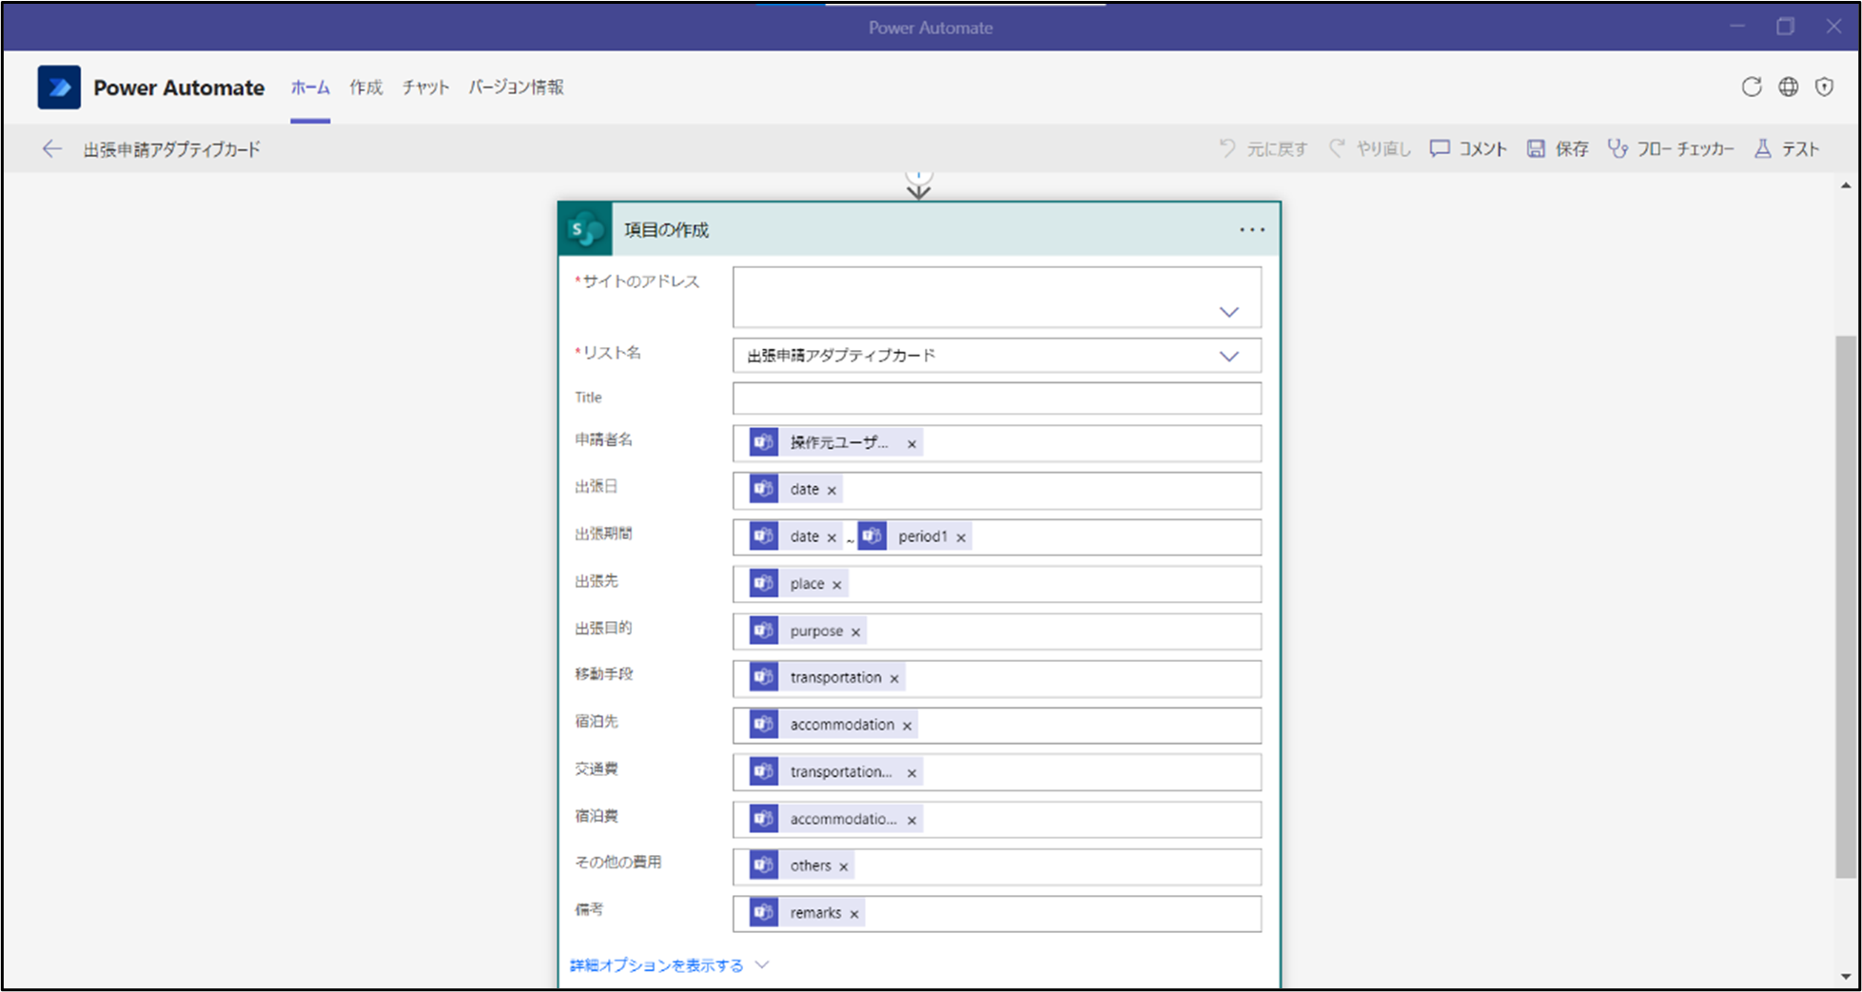Click Teams icon in 申請者名 token
Image resolution: width=1862 pixels, height=992 pixels.
[x=764, y=442]
